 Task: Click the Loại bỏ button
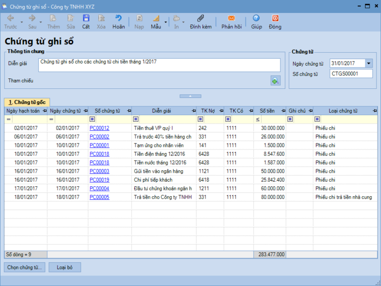click(64, 267)
